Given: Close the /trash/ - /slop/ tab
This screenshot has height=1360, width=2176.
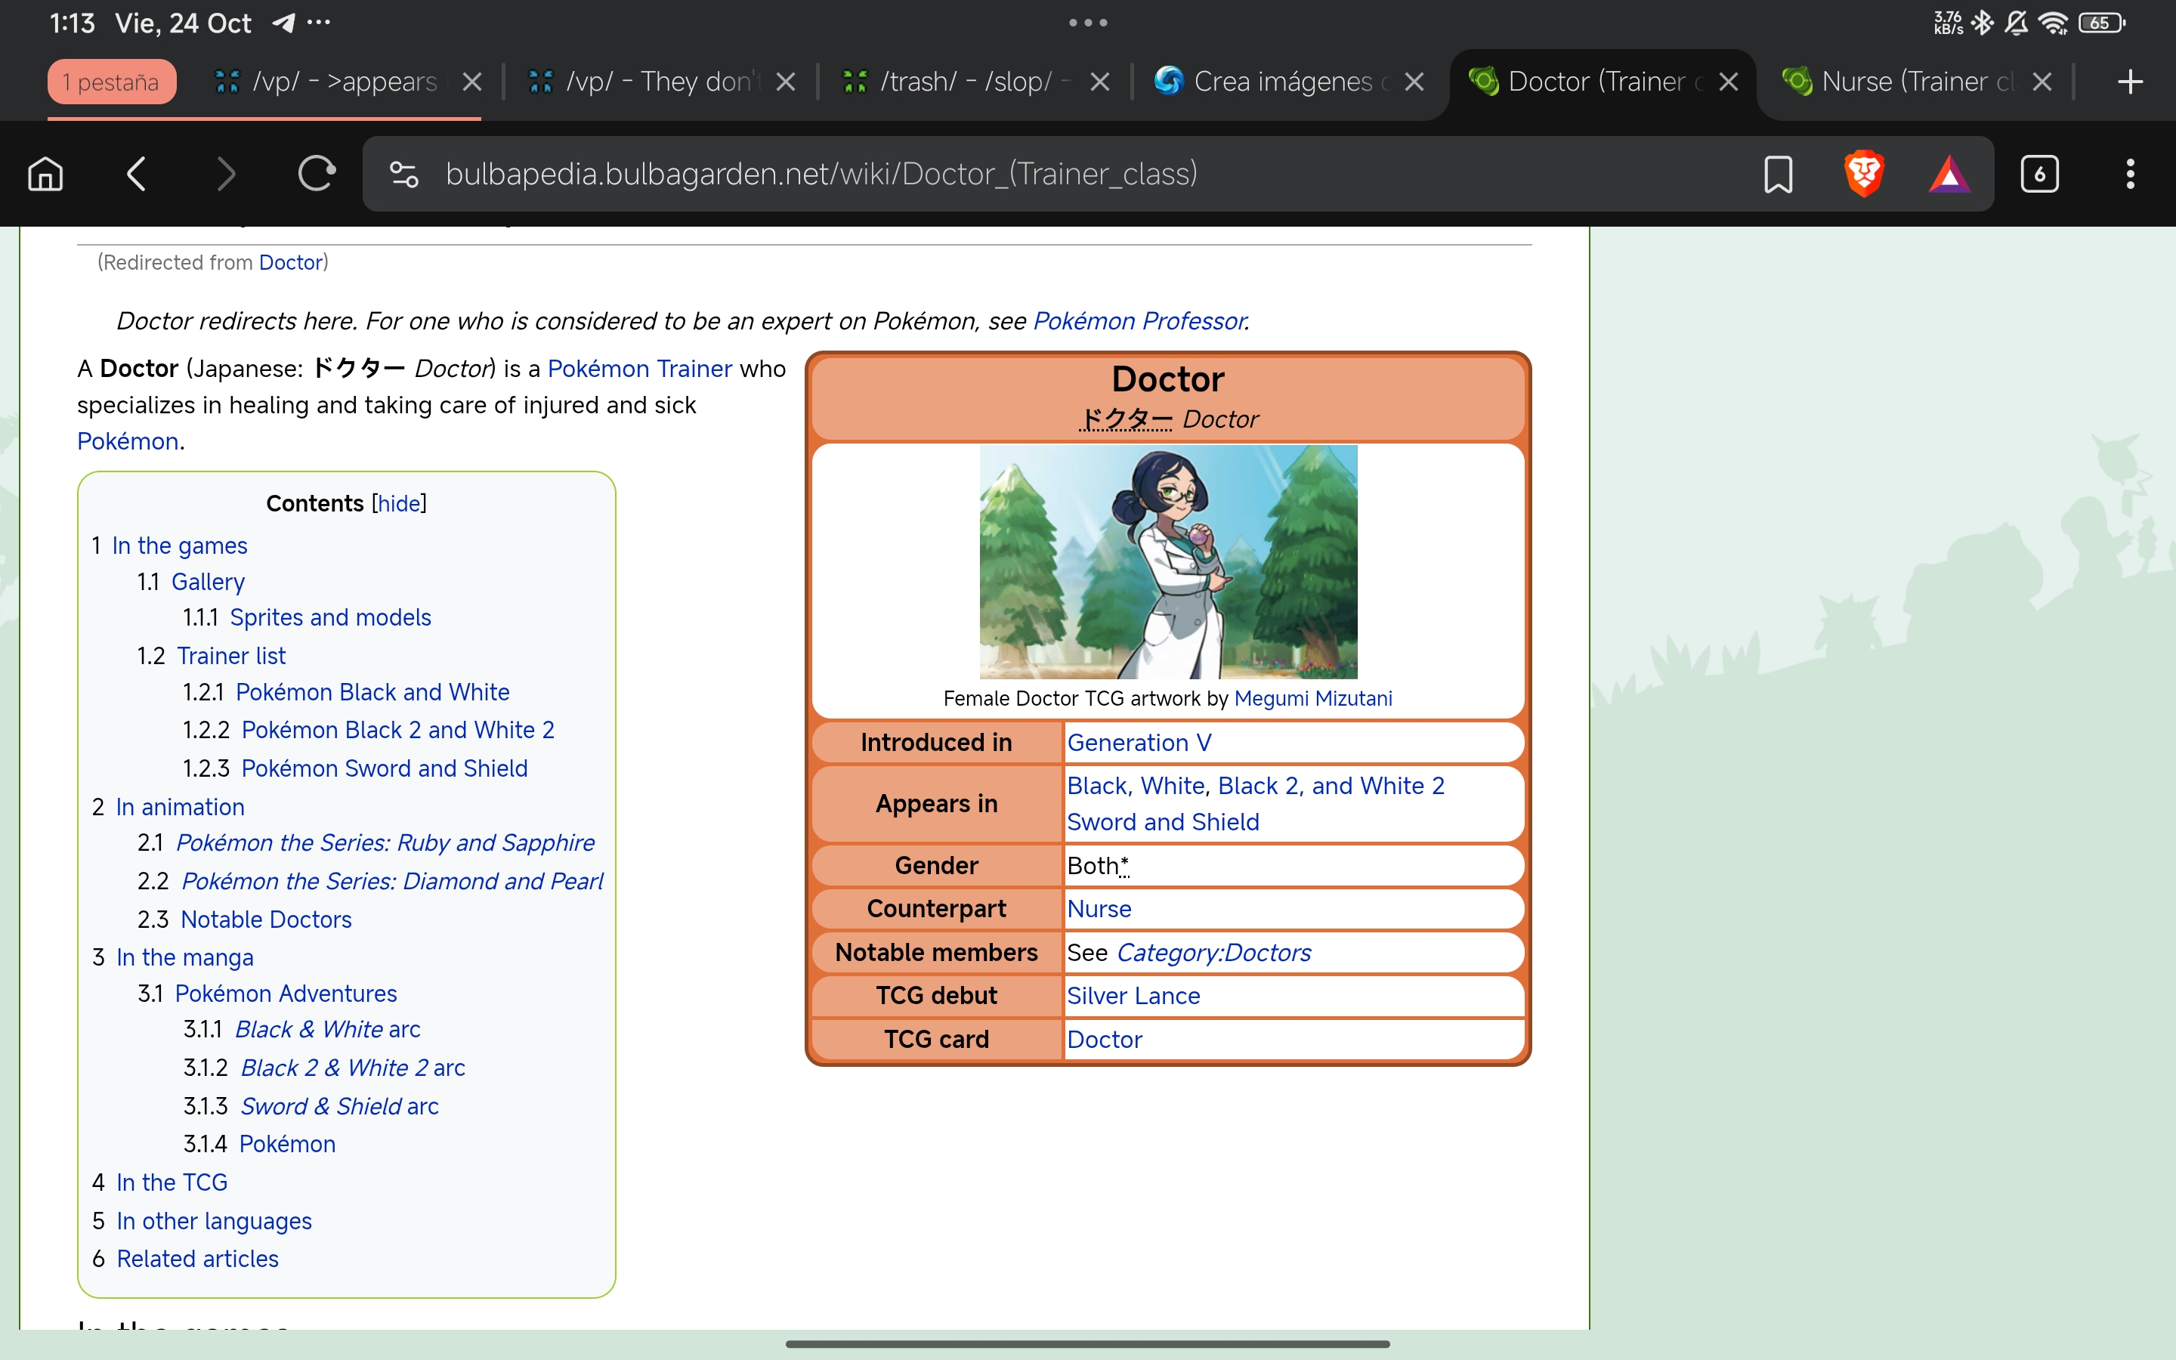Looking at the screenshot, I should coord(1099,82).
